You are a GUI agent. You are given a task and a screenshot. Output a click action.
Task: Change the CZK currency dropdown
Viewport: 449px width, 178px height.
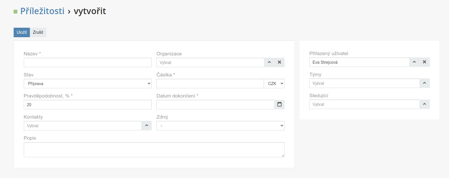point(274,83)
